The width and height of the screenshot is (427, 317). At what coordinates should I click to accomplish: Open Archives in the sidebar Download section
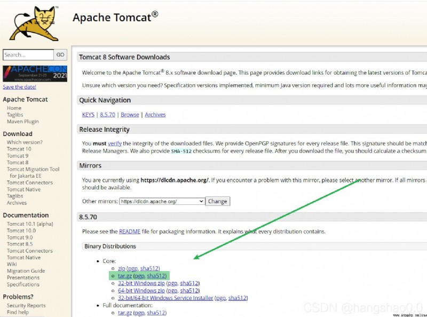coord(17,203)
